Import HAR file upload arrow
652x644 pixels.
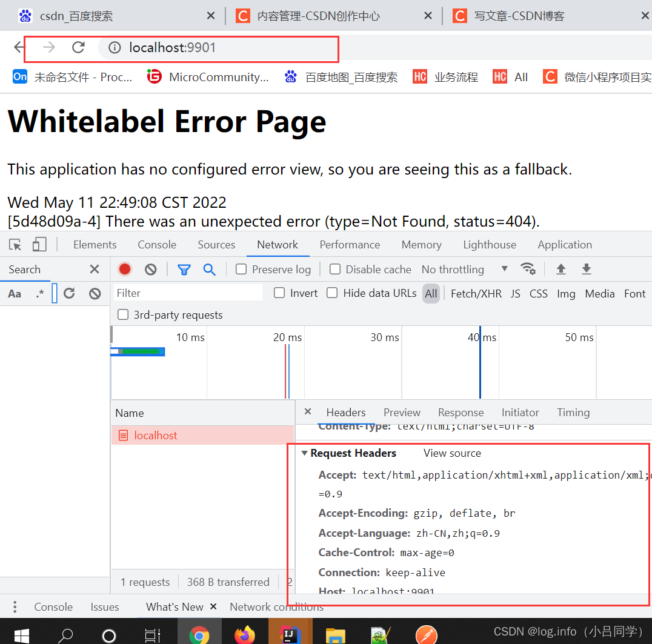tap(561, 270)
